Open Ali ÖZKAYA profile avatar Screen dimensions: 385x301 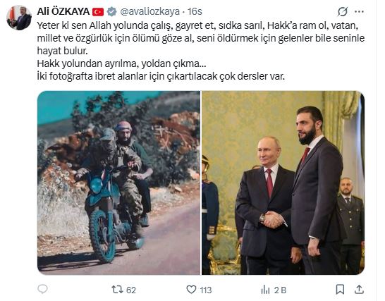pos(19,18)
